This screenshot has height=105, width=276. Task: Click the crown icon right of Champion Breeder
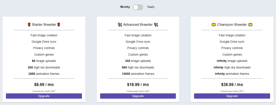250,25
